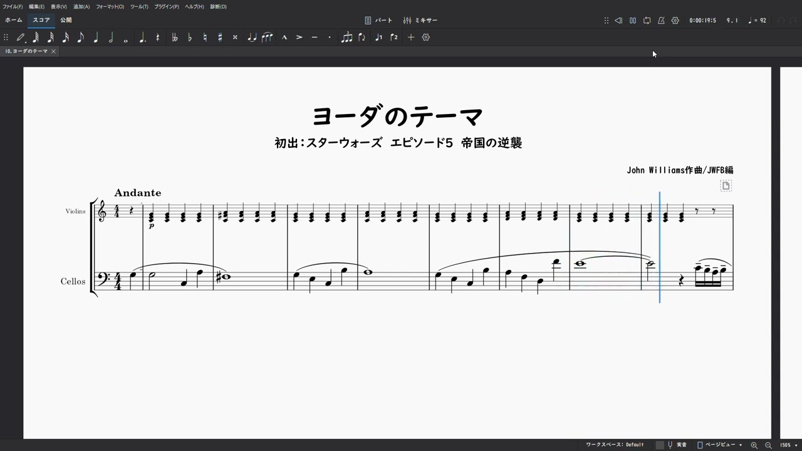
Task: Add a slur using the slur icon
Action: pyautogui.click(x=268, y=38)
